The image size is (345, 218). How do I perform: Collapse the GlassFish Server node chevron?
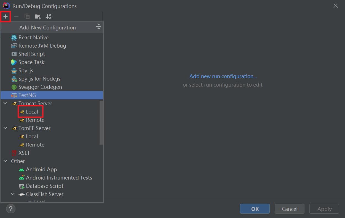(13, 194)
